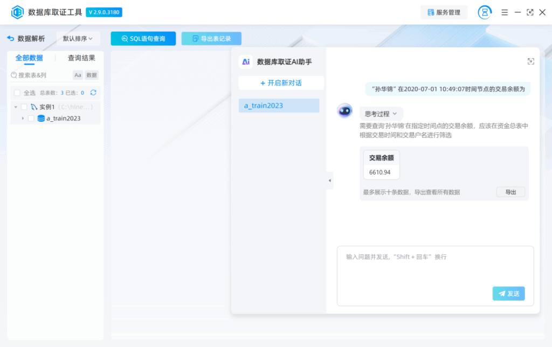Select the 数据解析 back arrow icon
This screenshot has width=552, height=347.
pyautogui.click(x=11, y=38)
